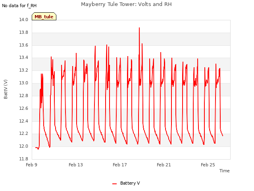Click the 13.8 y-axis tick label
Viewport: 254px width, 191px height.
24,32
